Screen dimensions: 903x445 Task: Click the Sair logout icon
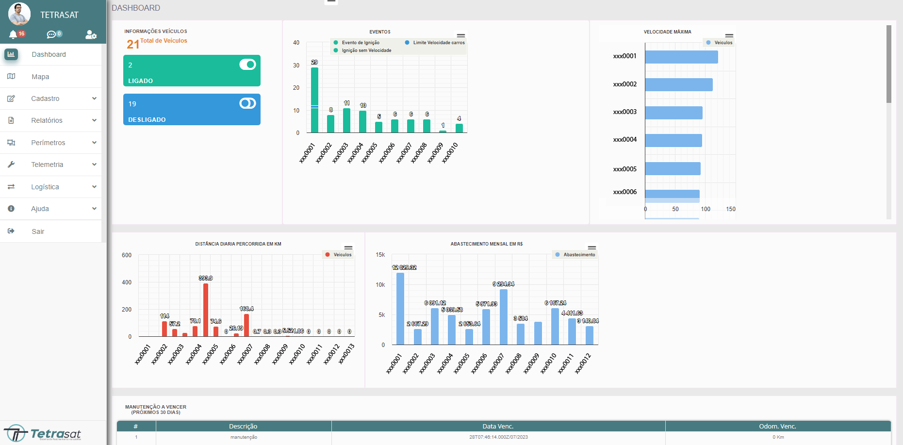point(11,231)
